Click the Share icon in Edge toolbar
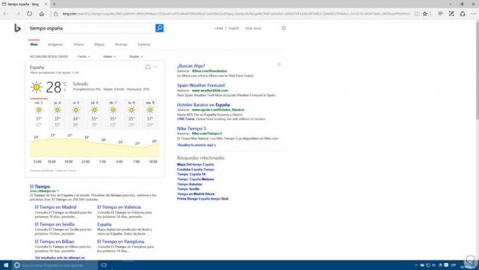The width and height of the screenshot is (479, 270). (463, 14)
